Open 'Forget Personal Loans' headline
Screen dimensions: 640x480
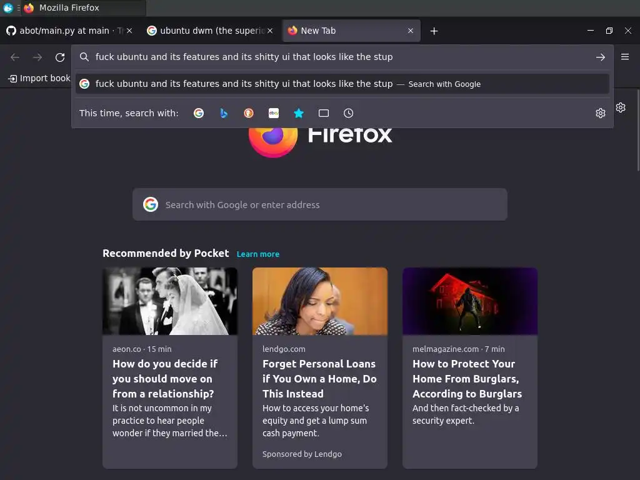click(x=319, y=379)
